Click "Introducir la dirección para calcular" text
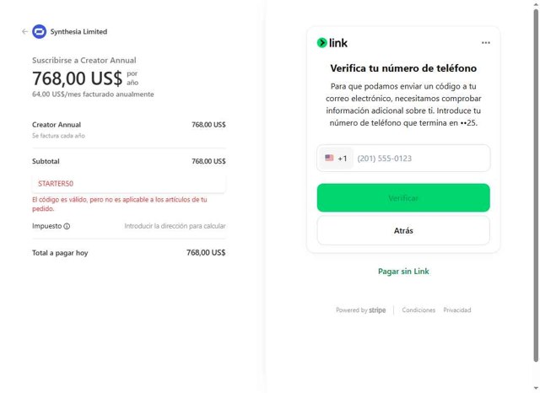The height and width of the screenshot is (393, 540). tap(175, 226)
